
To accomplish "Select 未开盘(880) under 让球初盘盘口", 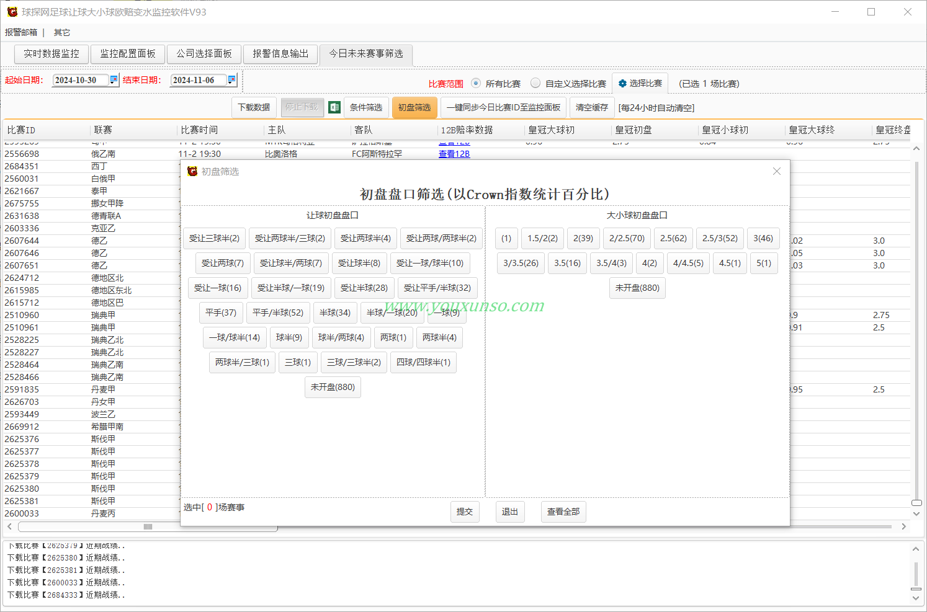I will click(333, 387).
